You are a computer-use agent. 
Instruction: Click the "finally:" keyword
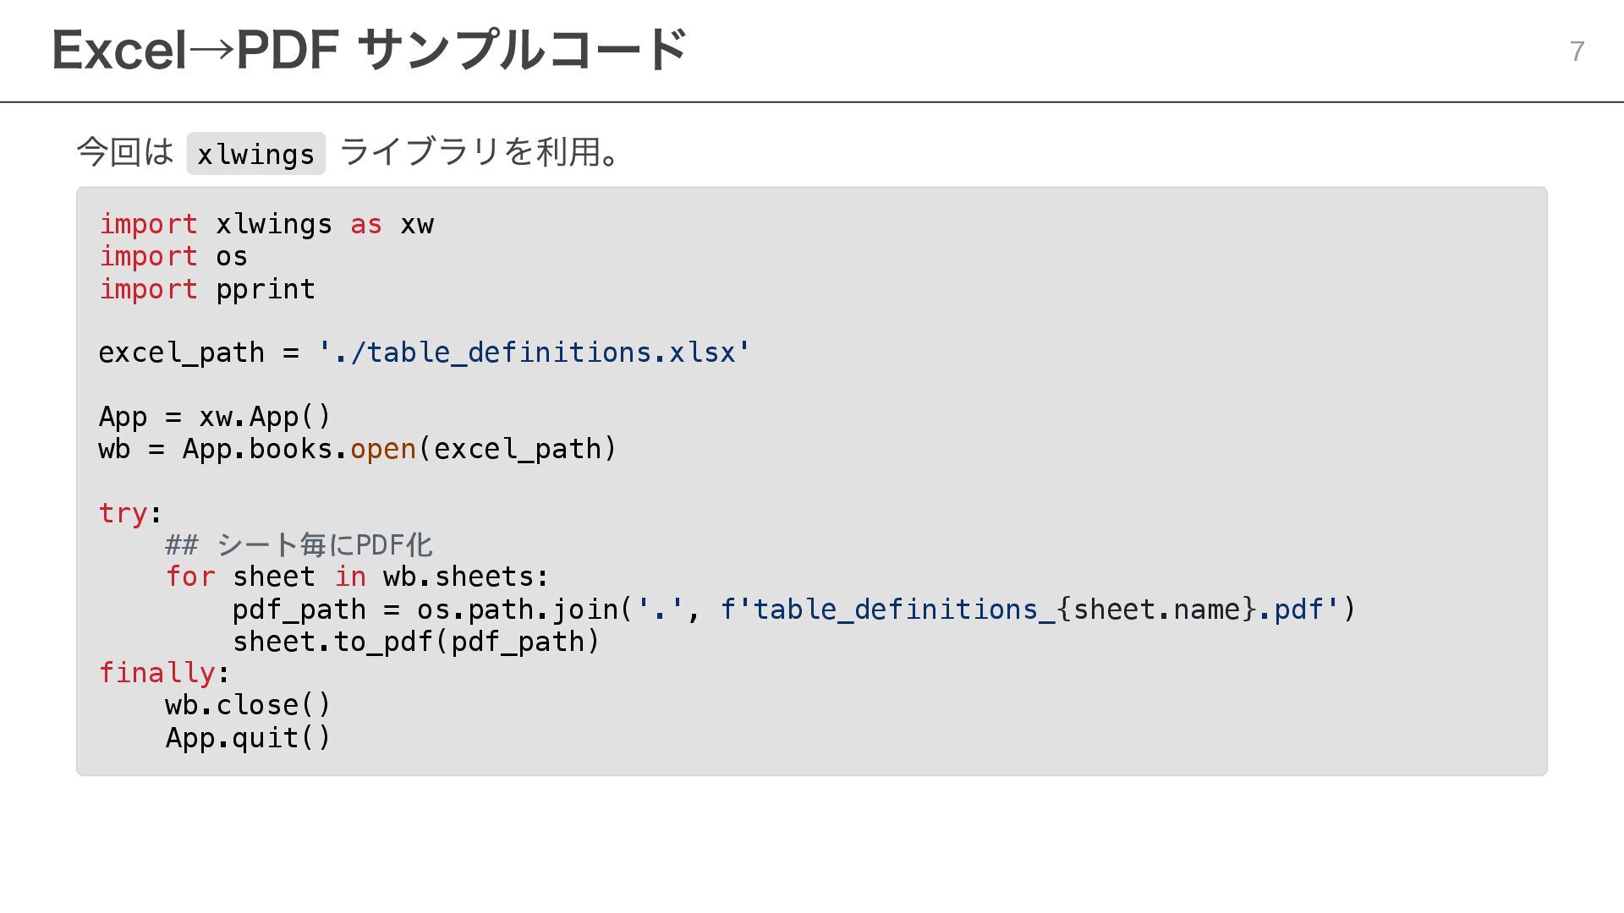(x=163, y=674)
